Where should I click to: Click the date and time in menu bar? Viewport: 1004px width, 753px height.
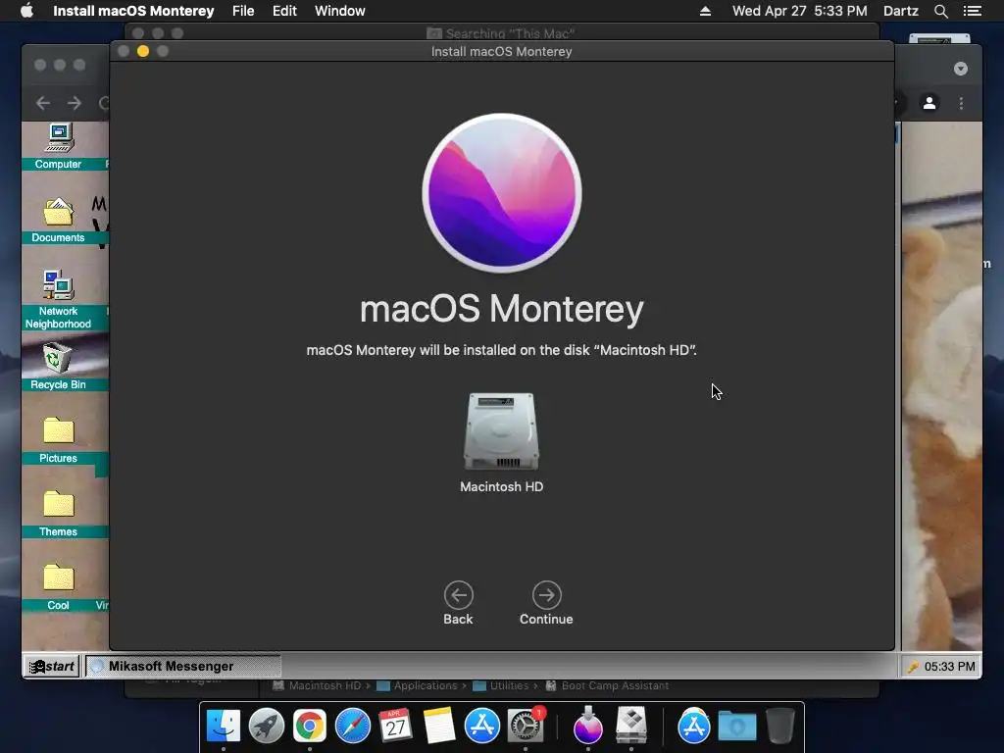pyautogui.click(x=800, y=11)
